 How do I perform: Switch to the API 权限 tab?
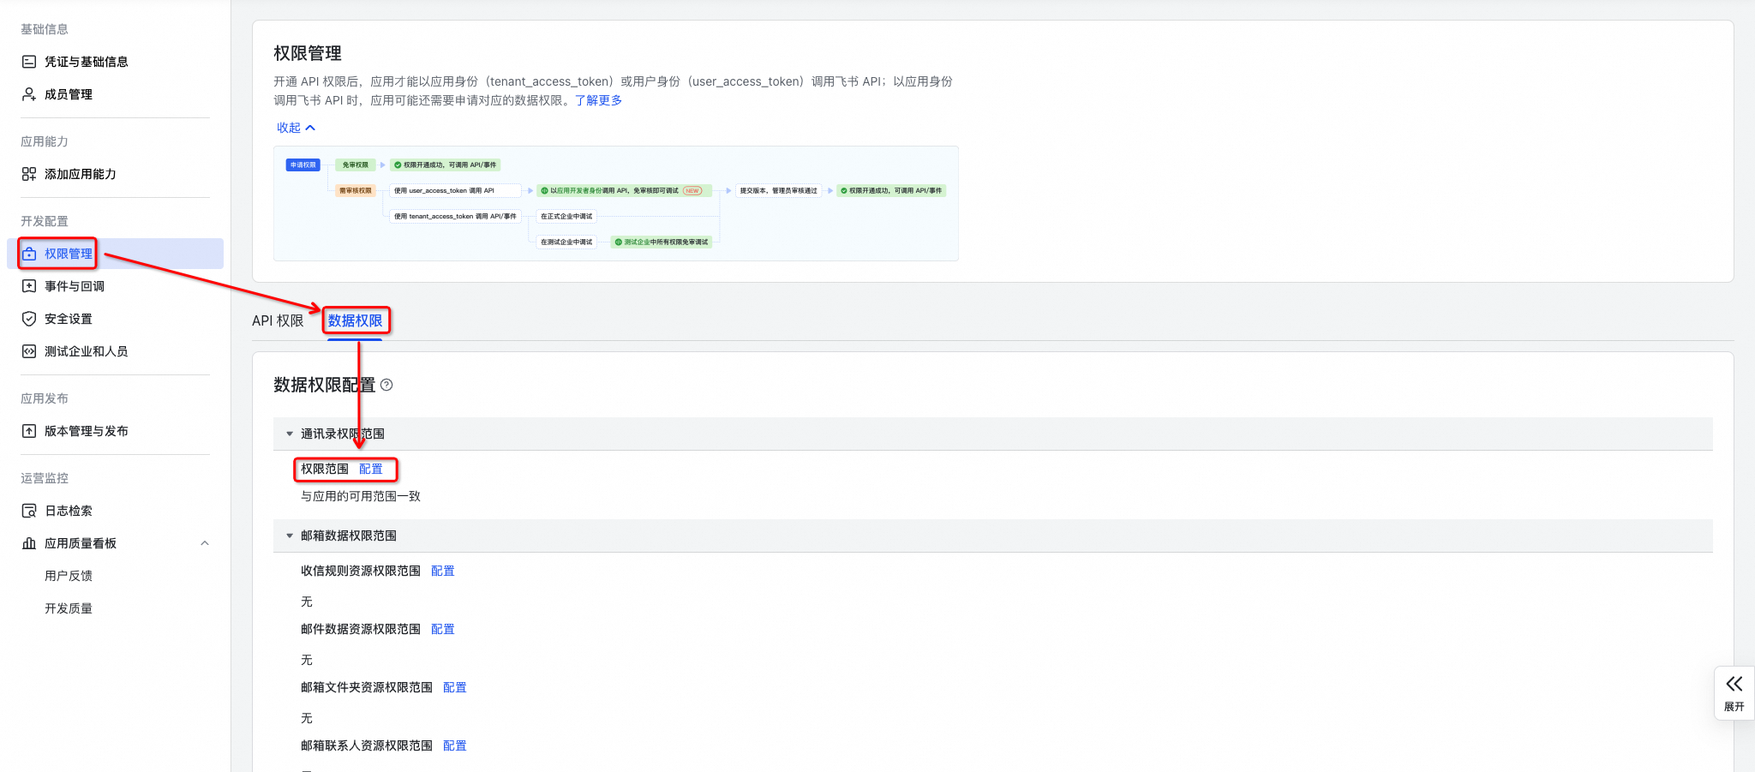(x=278, y=320)
